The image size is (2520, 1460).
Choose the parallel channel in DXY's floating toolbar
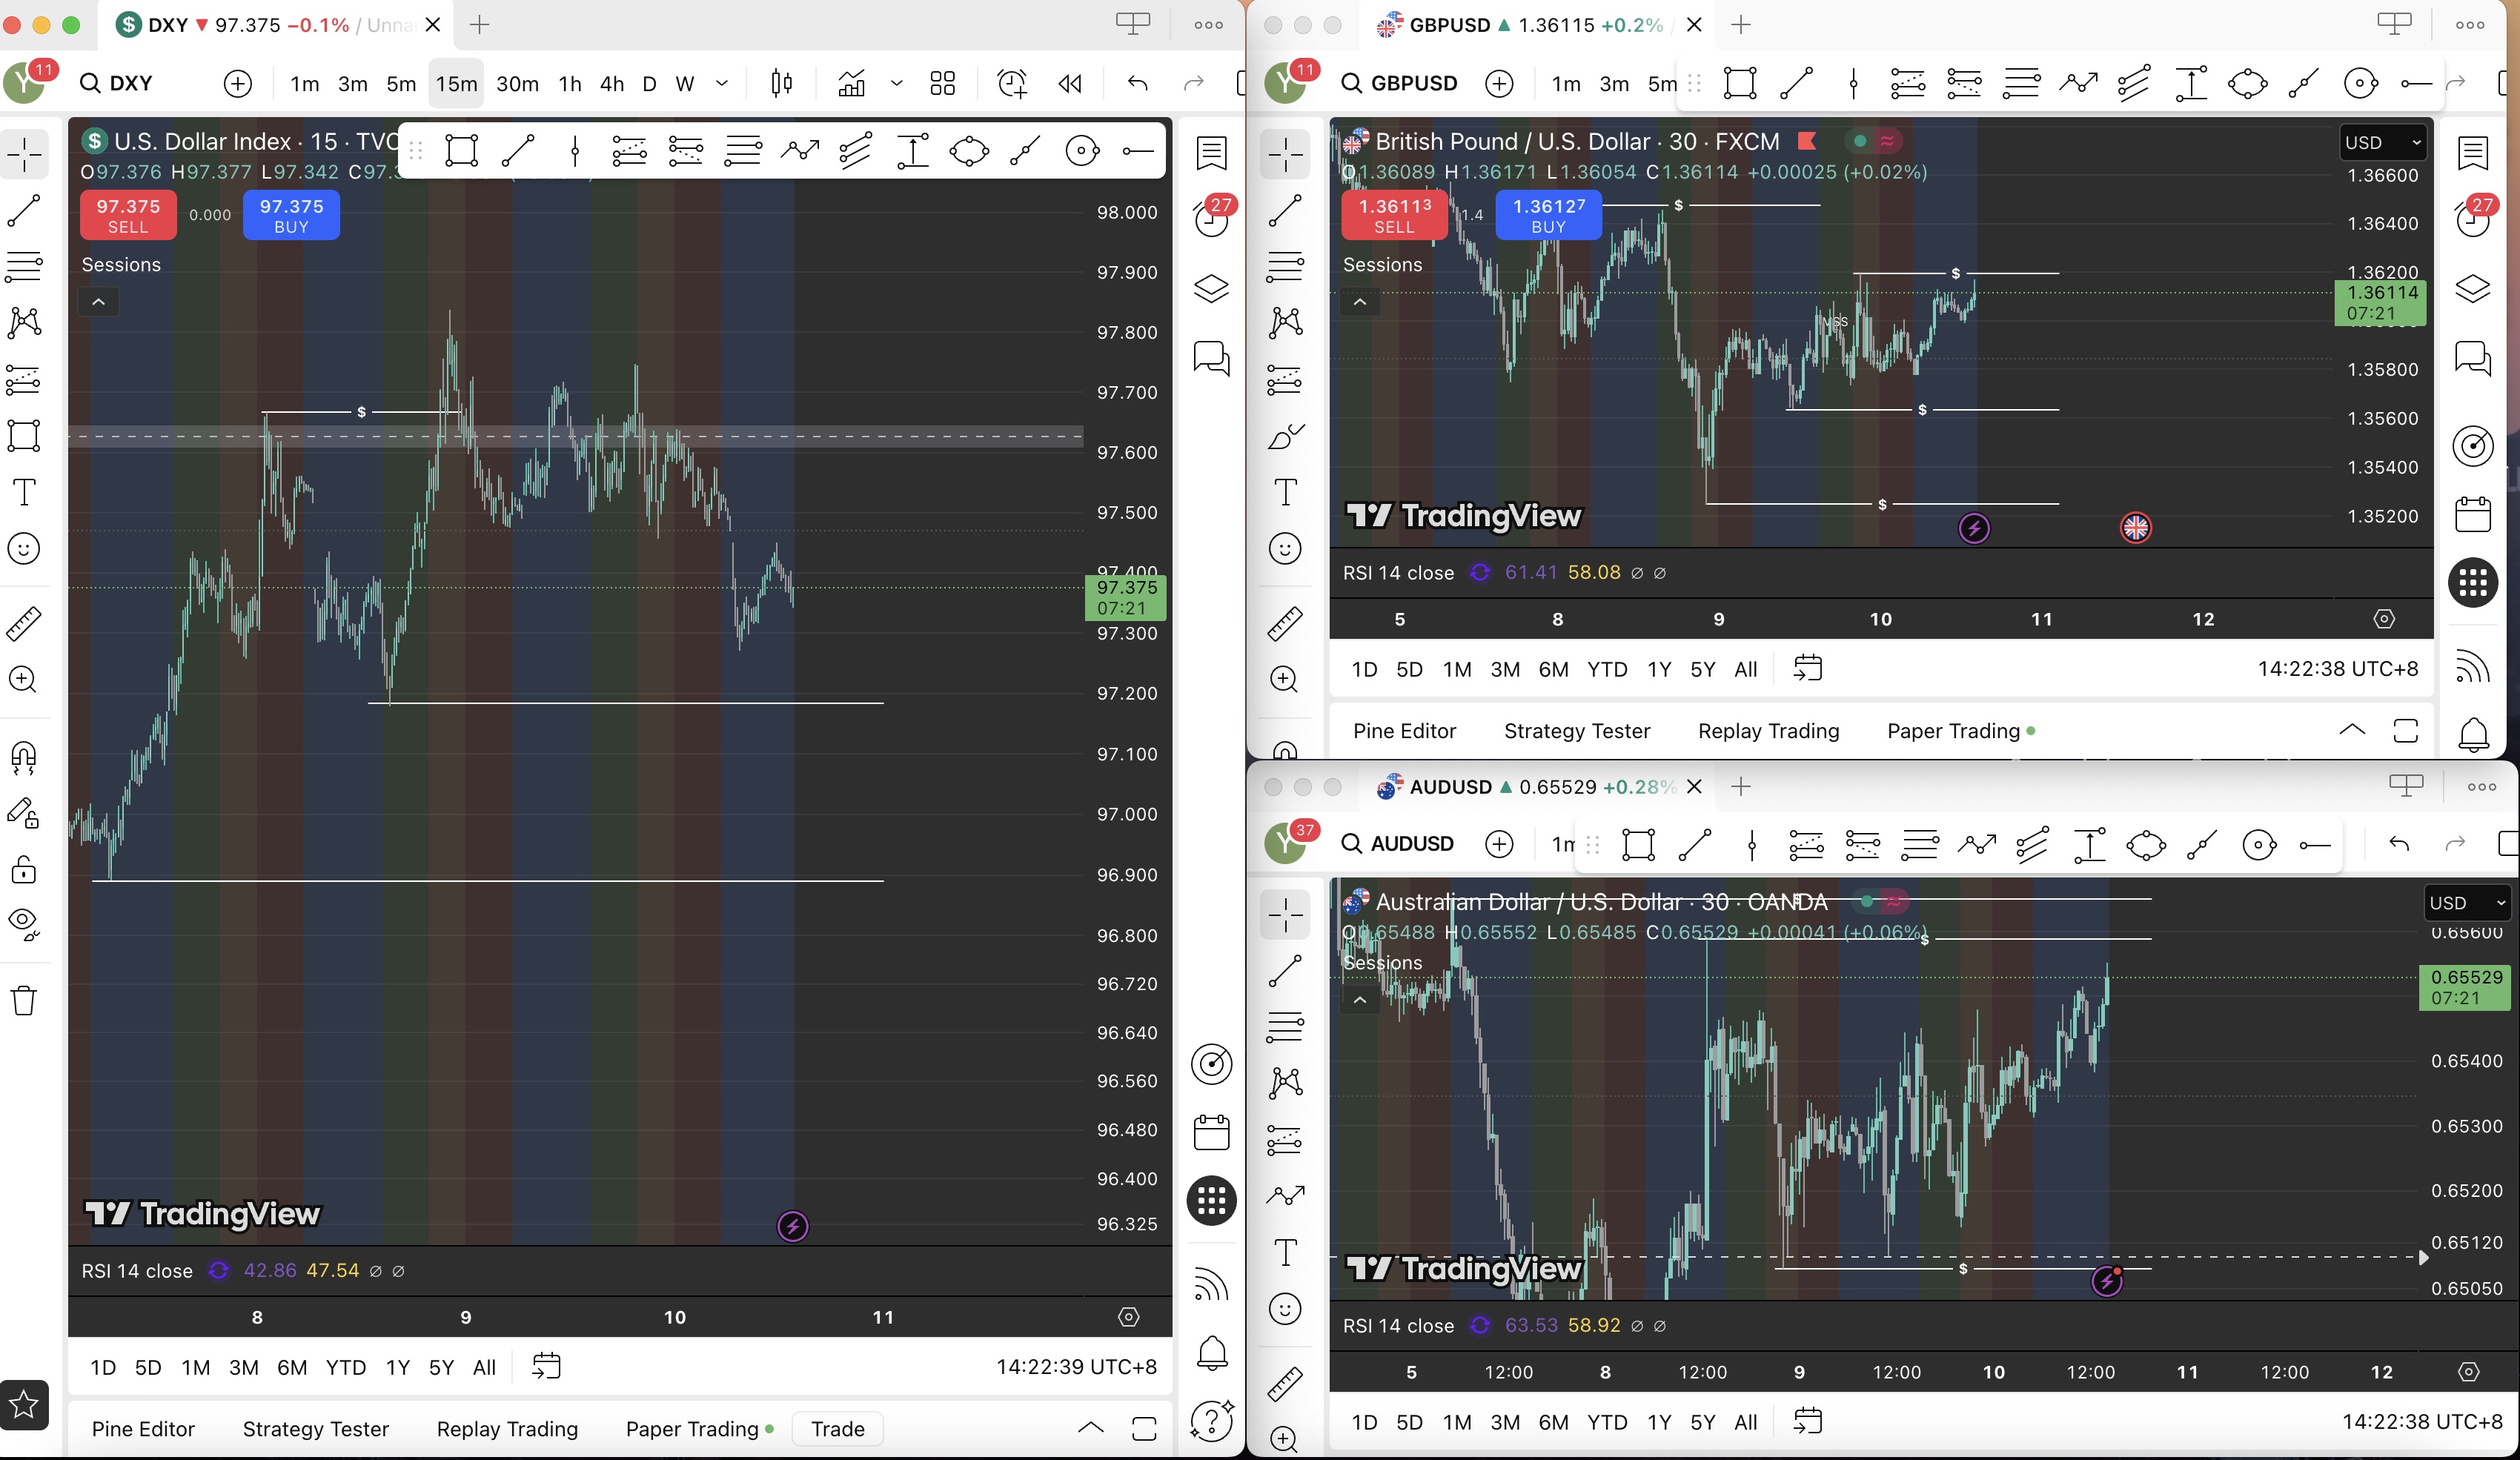click(x=855, y=151)
